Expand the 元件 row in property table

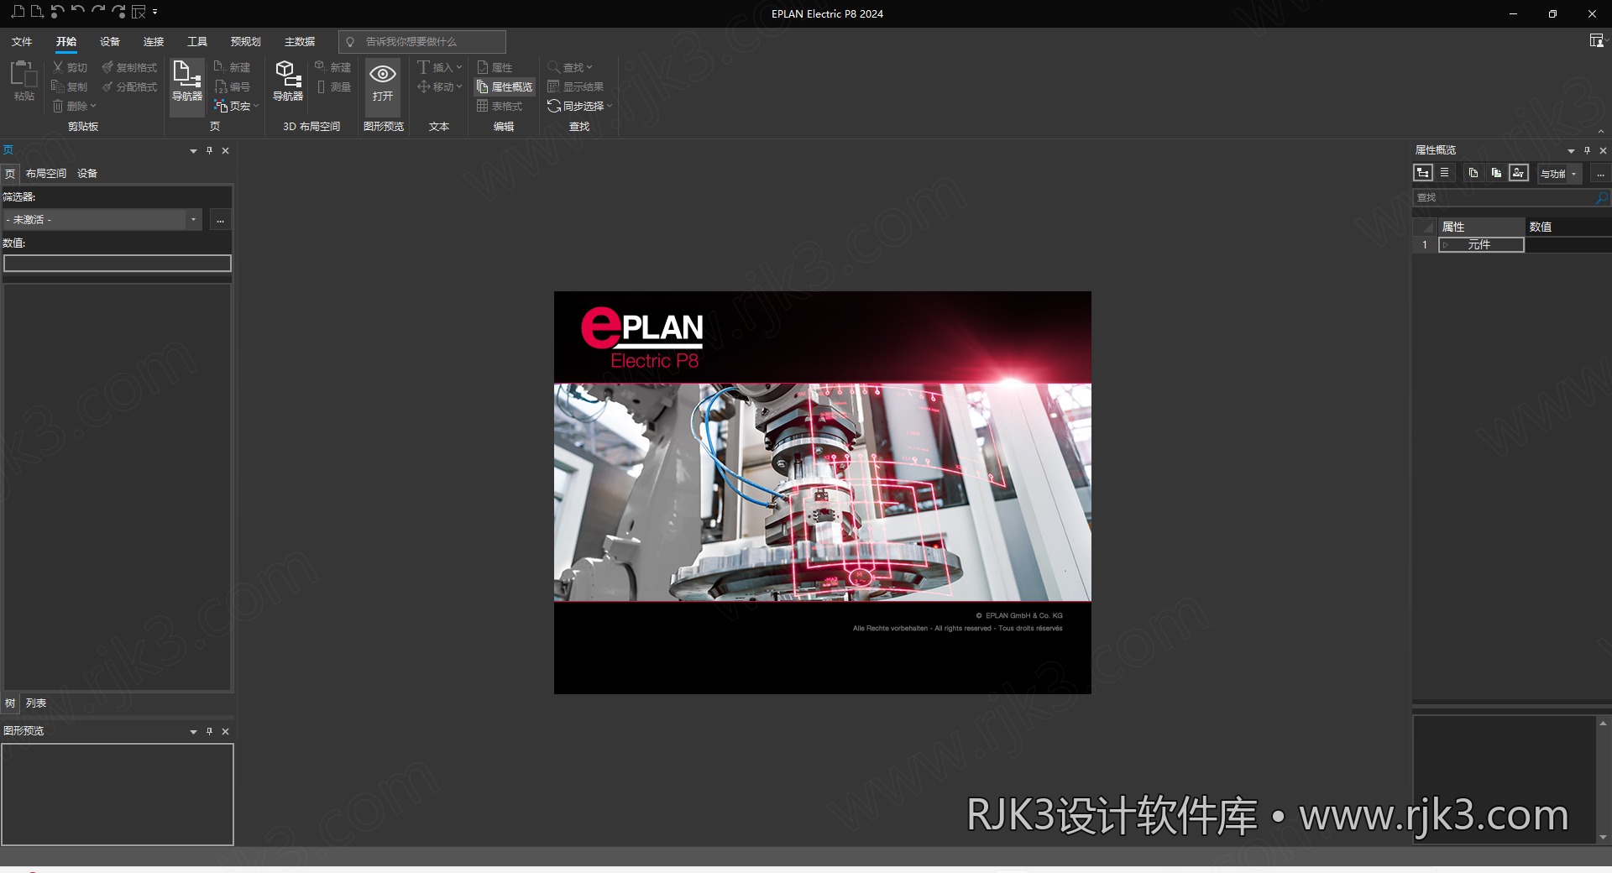click(1446, 244)
